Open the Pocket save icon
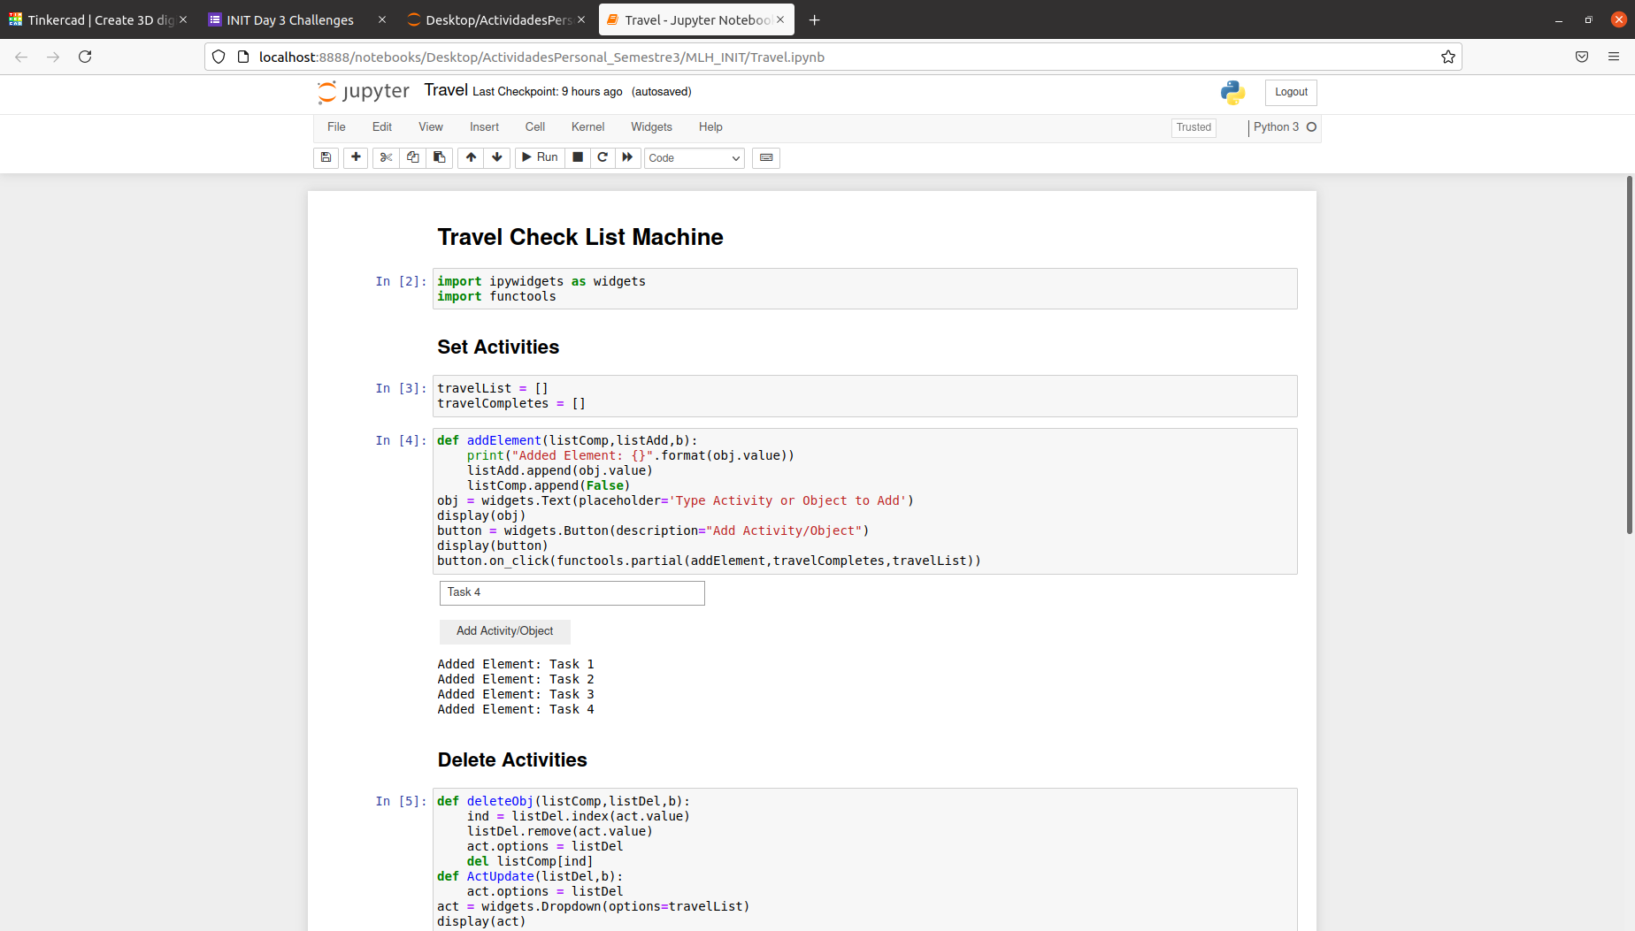The image size is (1635, 931). 1582,57
